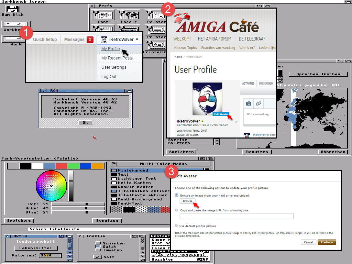
Task: Open the Work drive icon
Action: [14, 41]
